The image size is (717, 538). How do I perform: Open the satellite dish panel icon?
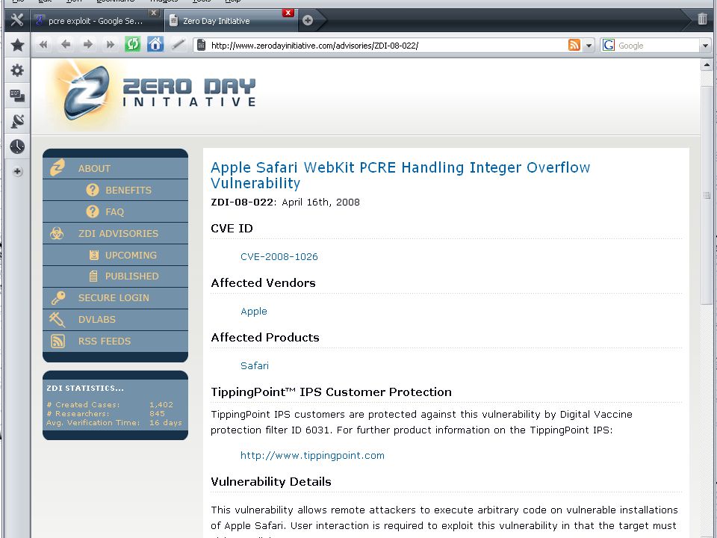tap(17, 121)
